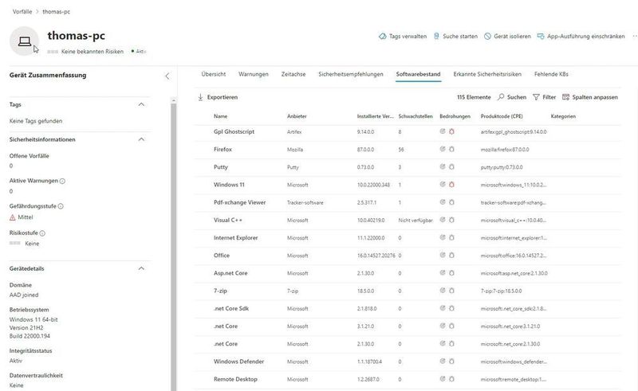This screenshot has width=638, height=391.
Task: Click the info icon next to Aktive Warnungen
Action: pyautogui.click(x=62, y=181)
